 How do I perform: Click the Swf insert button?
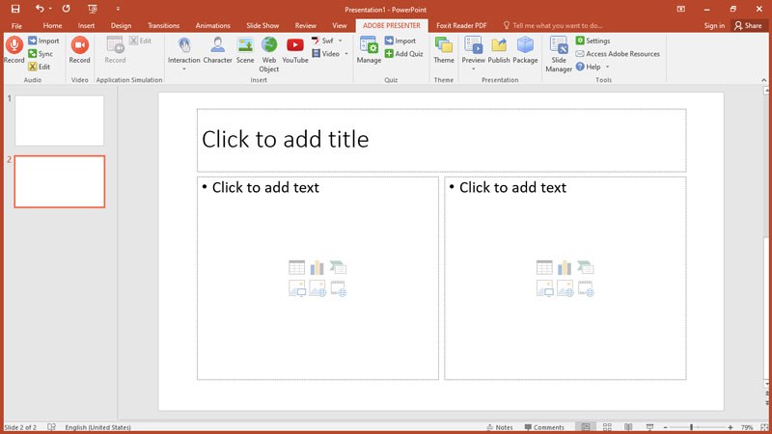click(x=322, y=41)
